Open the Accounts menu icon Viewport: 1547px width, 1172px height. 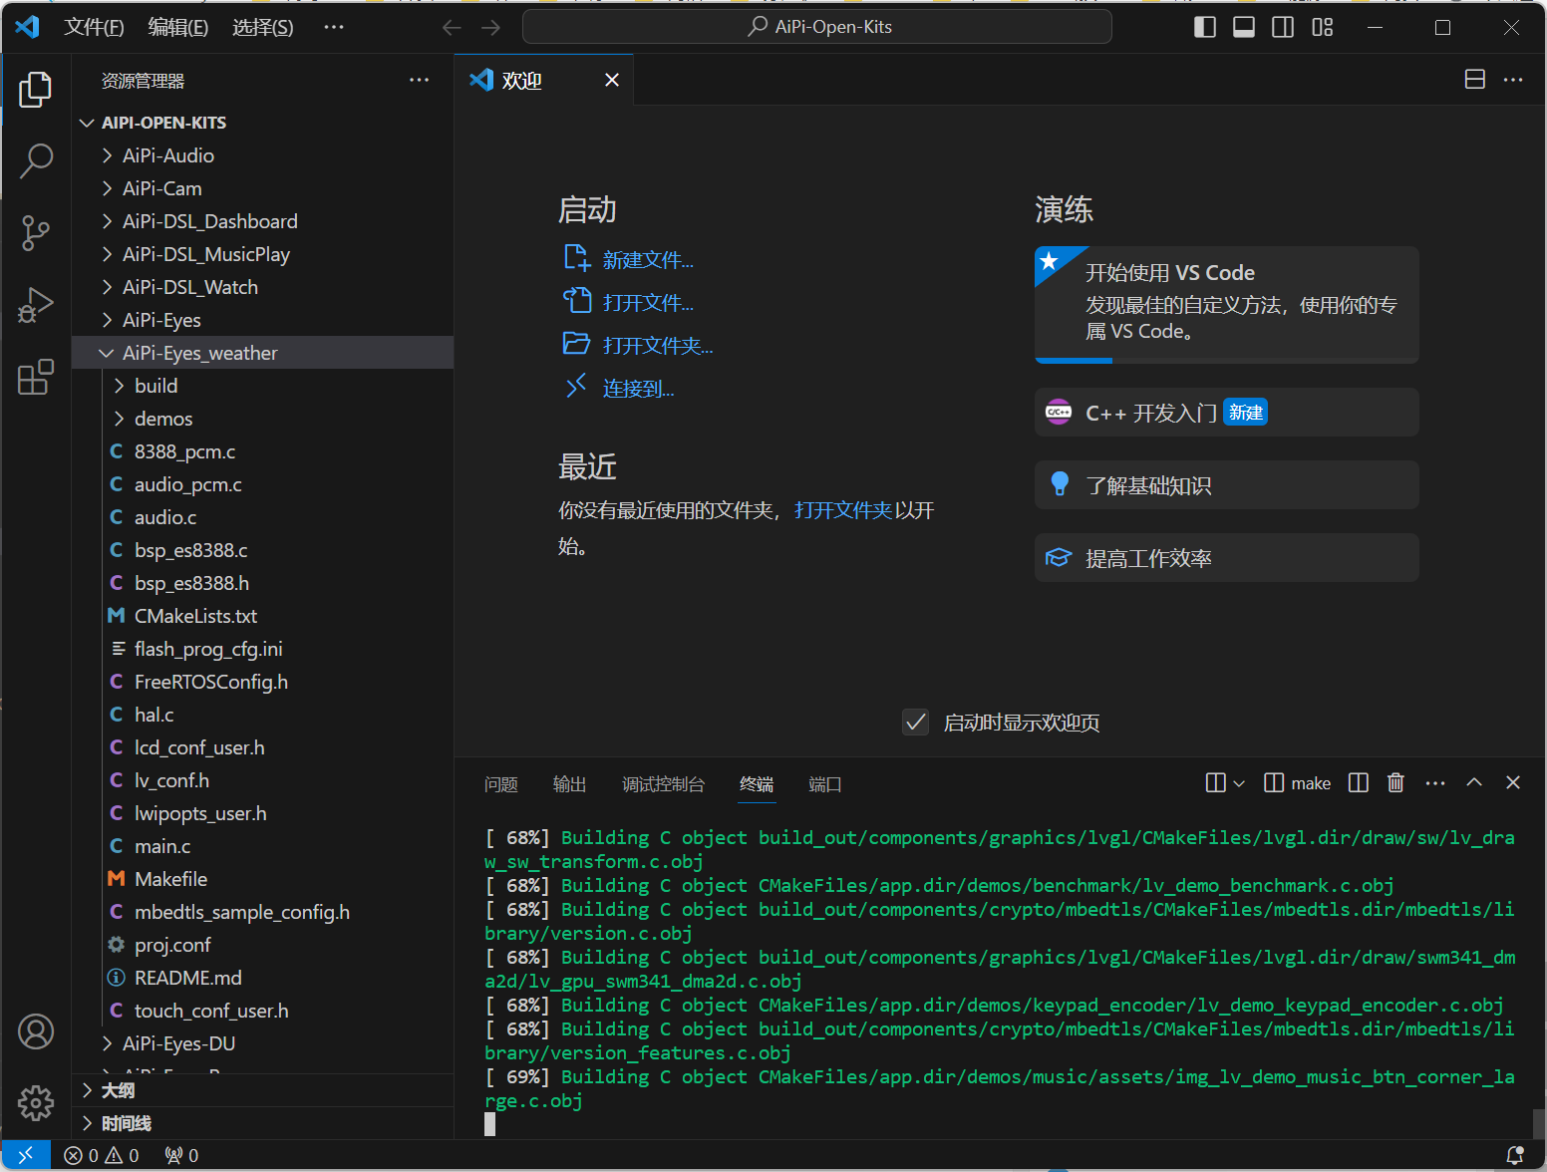tap(36, 1031)
